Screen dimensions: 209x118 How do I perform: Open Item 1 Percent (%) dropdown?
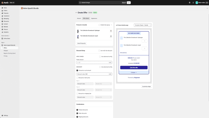click(103, 84)
